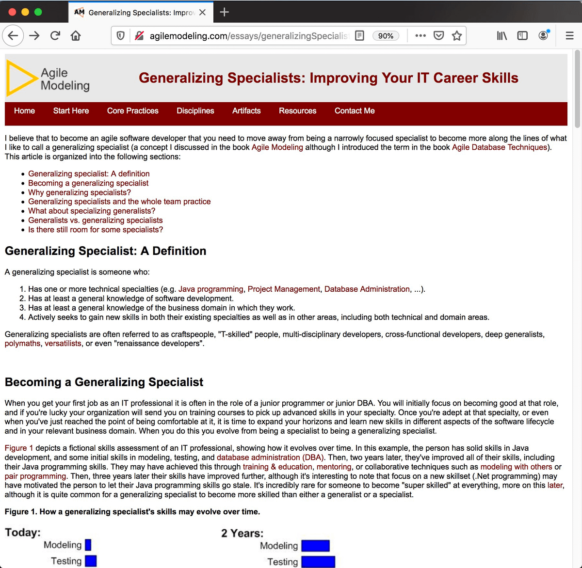Open a new tab with the plus button
The width and height of the screenshot is (582, 568).
pyautogui.click(x=224, y=12)
